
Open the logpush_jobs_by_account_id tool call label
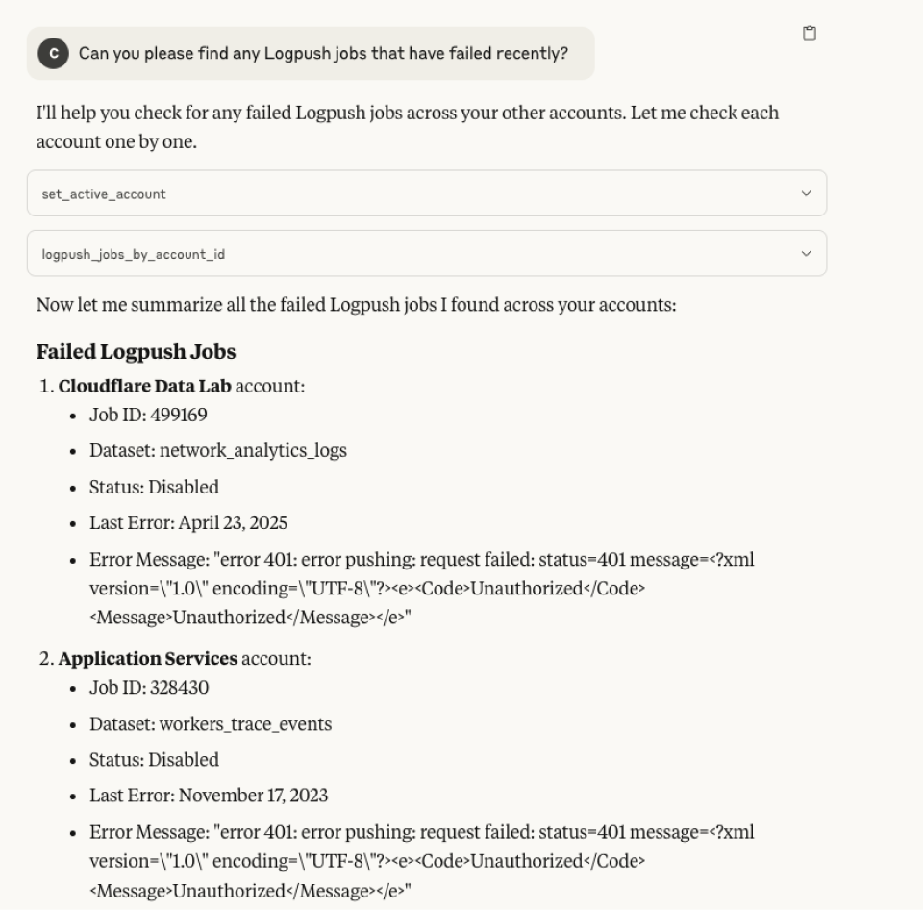134,255
